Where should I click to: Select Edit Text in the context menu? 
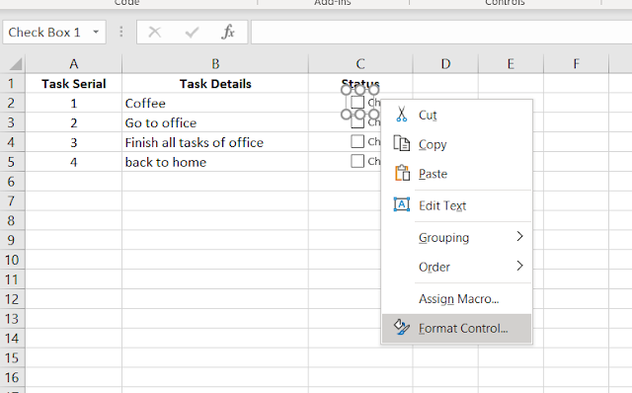456,205
